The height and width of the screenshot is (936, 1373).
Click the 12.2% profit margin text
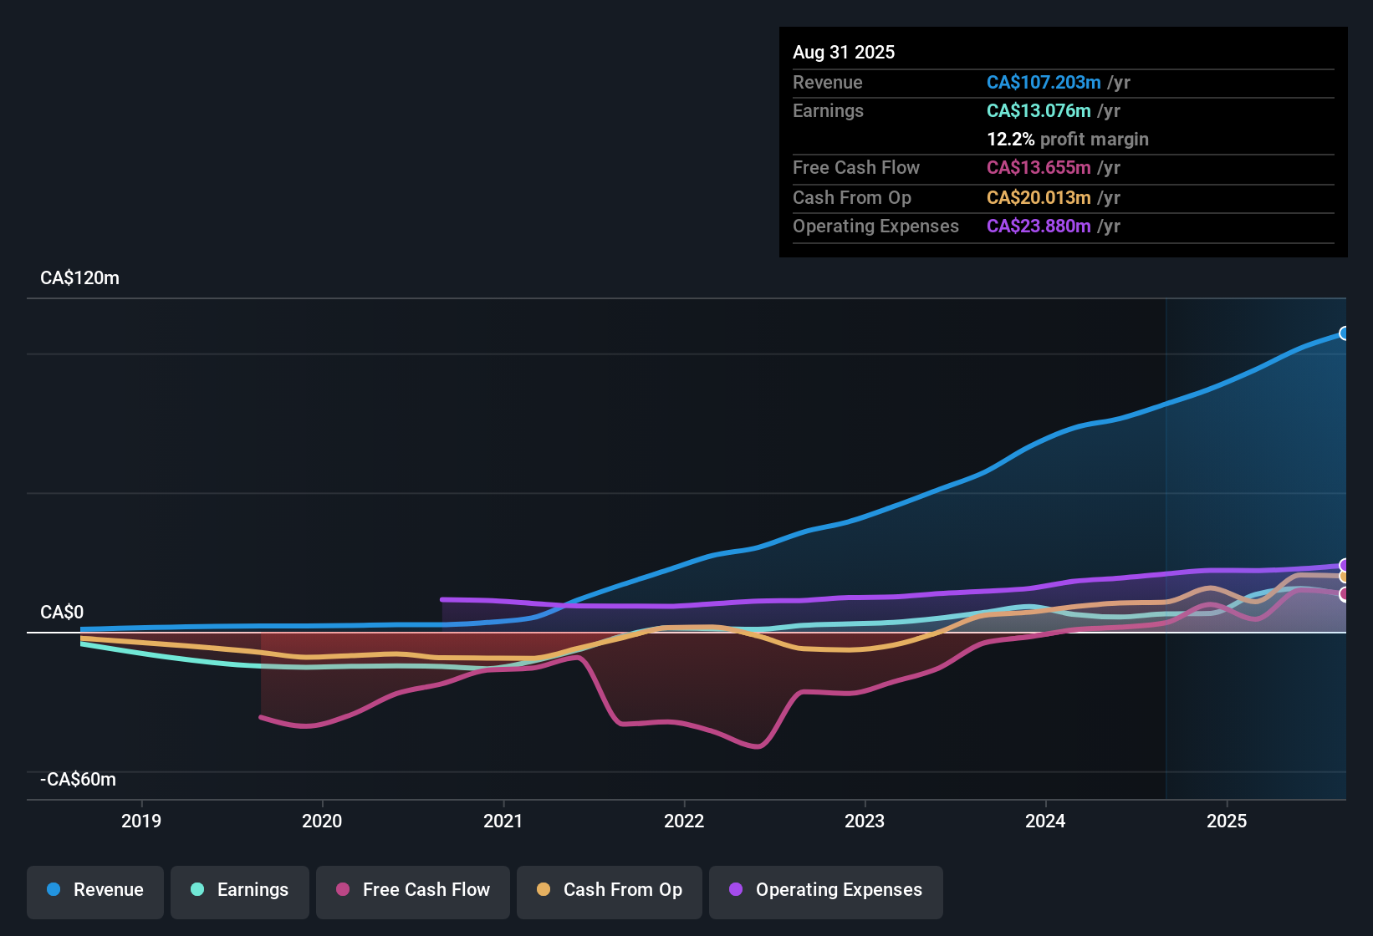(x=1068, y=140)
